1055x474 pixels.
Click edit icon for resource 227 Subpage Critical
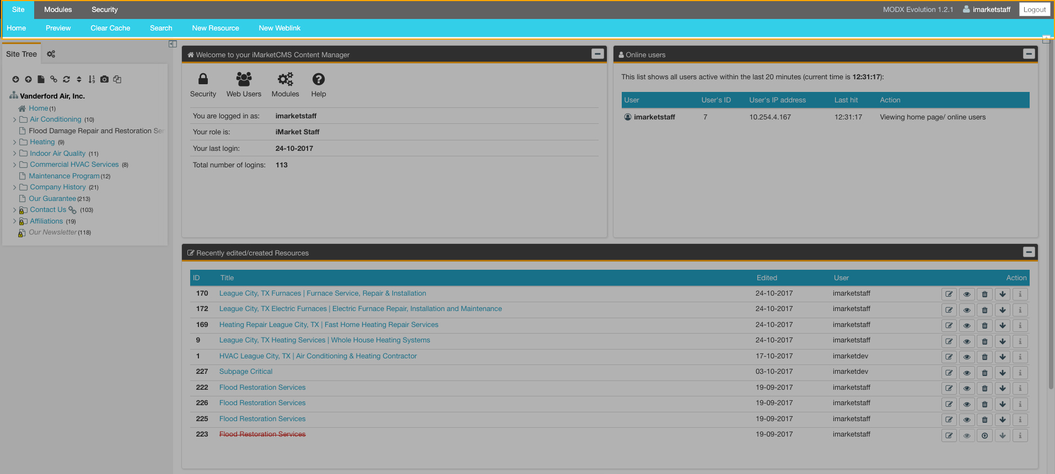click(x=949, y=373)
